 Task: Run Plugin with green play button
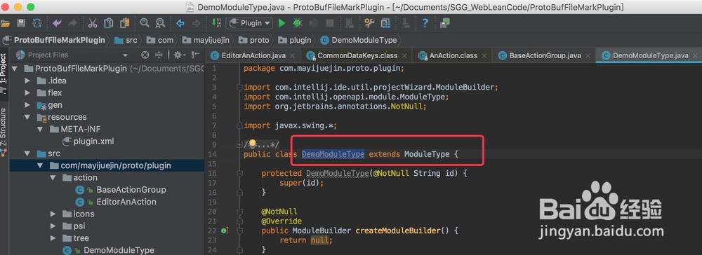point(282,23)
